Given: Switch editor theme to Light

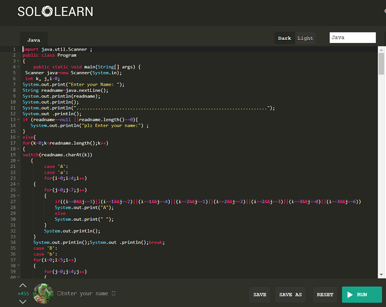Looking at the screenshot, I should tap(305, 38).
